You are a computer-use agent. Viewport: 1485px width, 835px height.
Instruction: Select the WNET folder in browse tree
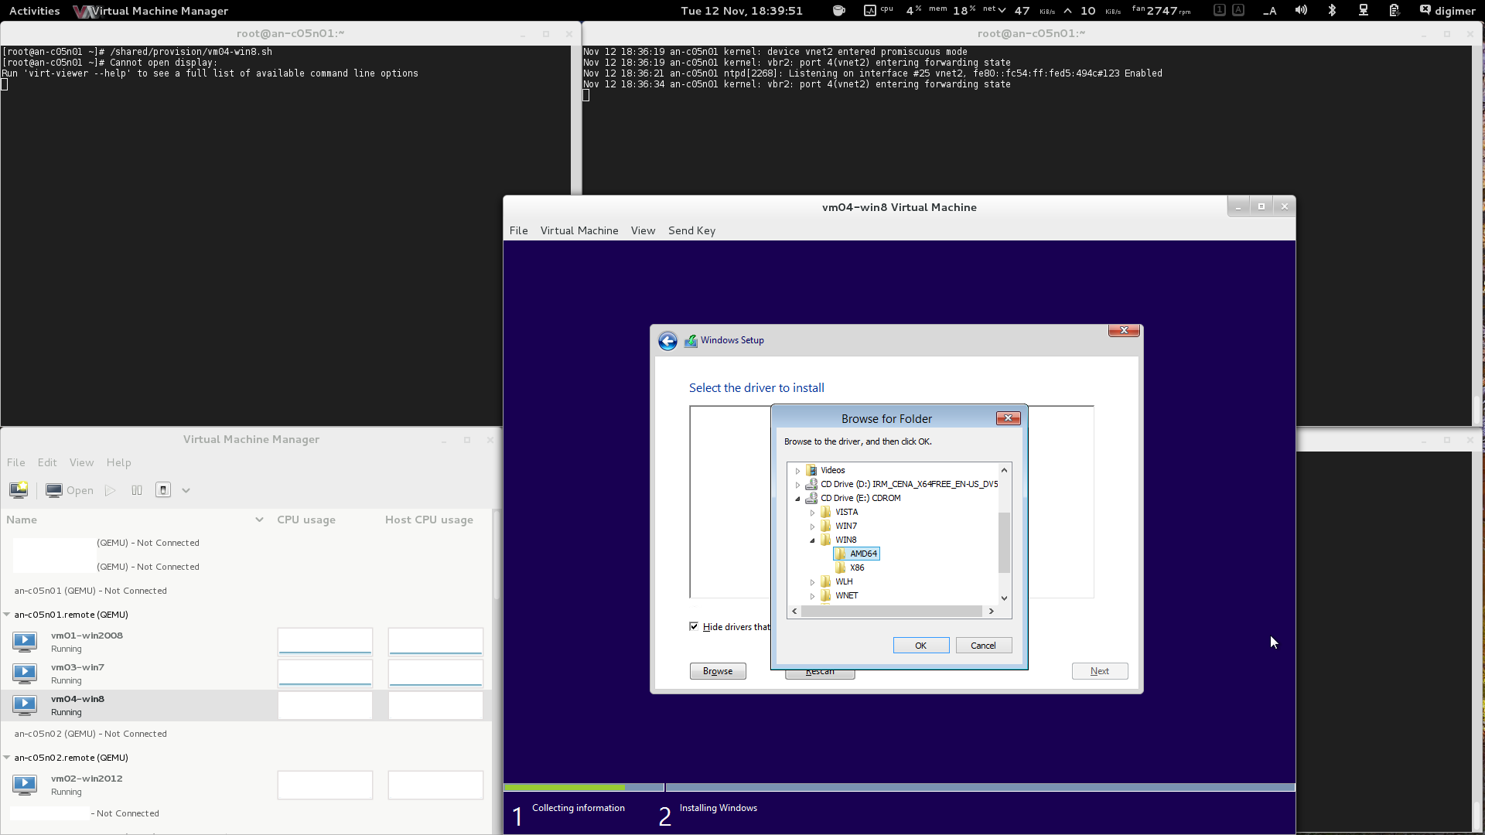click(839, 595)
